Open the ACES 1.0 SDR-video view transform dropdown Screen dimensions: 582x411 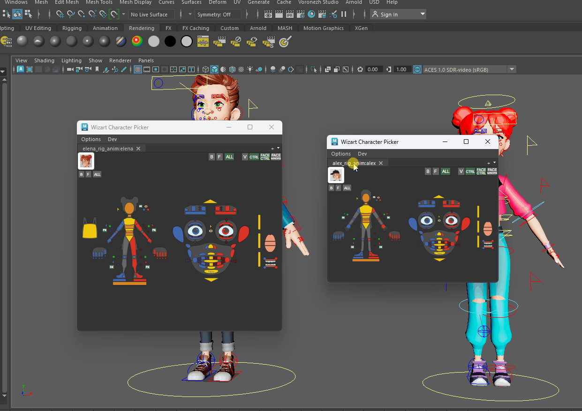[x=512, y=69]
